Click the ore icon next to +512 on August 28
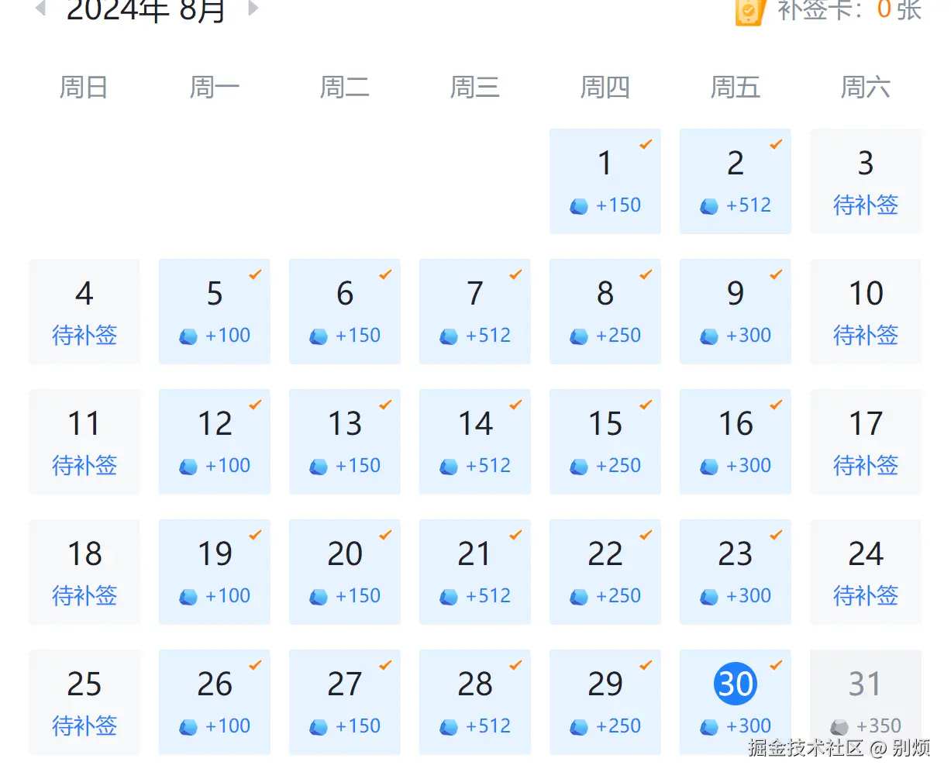 pyautogui.click(x=447, y=727)
